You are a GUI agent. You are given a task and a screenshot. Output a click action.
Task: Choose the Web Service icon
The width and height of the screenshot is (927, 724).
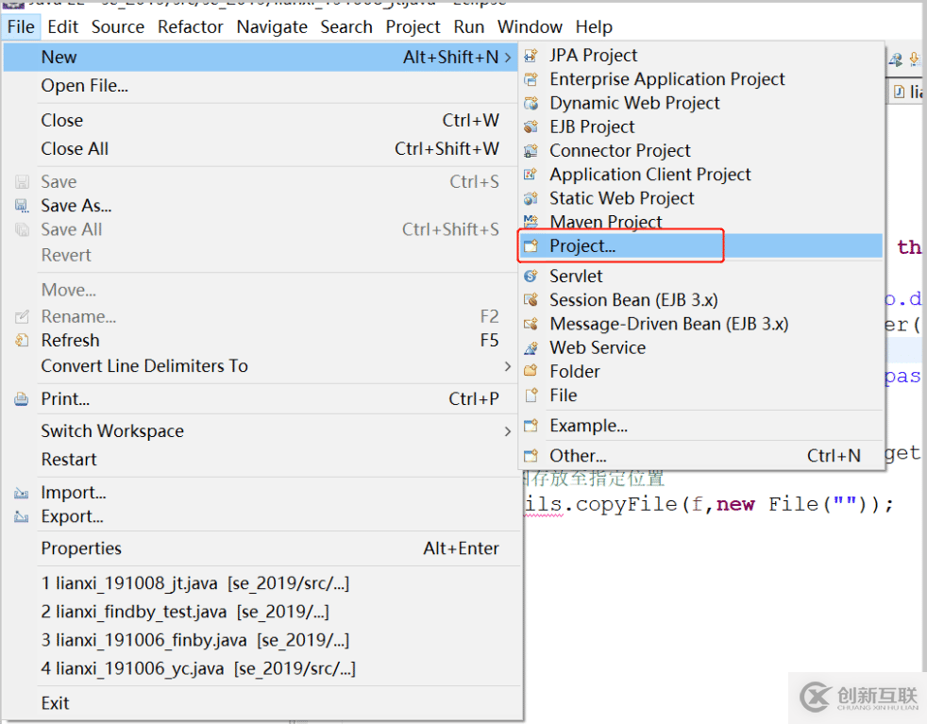pyautogui.click(x=531, y=347)
